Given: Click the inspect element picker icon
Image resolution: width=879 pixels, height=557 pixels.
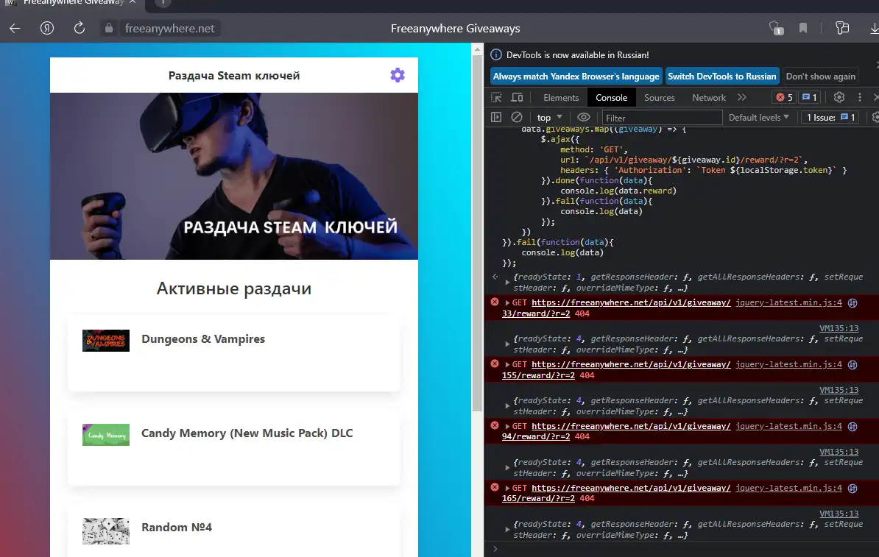Looking at the screenshot, I should (497, 97).
